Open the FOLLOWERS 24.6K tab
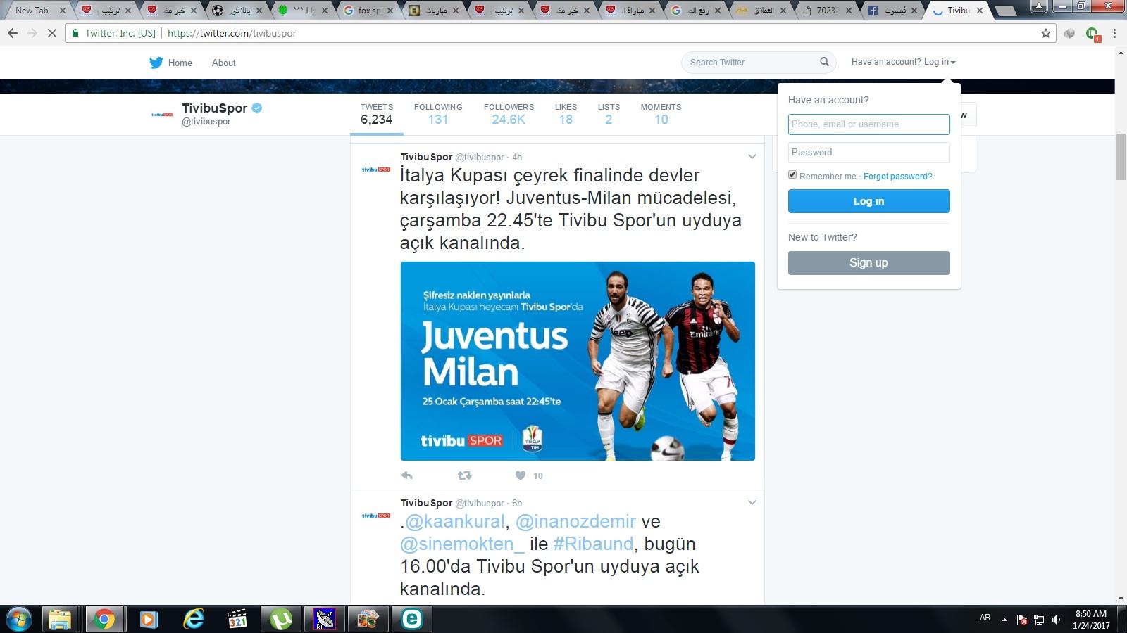The width and height of the screenshot is (1127, 633). tap(509, 113)
